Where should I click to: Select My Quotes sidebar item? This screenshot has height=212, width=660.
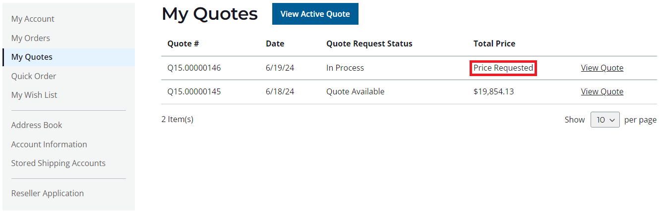point(32,57)
